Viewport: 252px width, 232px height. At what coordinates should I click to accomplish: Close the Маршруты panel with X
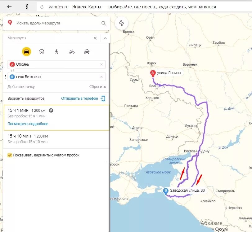click(x=95, y=38)
